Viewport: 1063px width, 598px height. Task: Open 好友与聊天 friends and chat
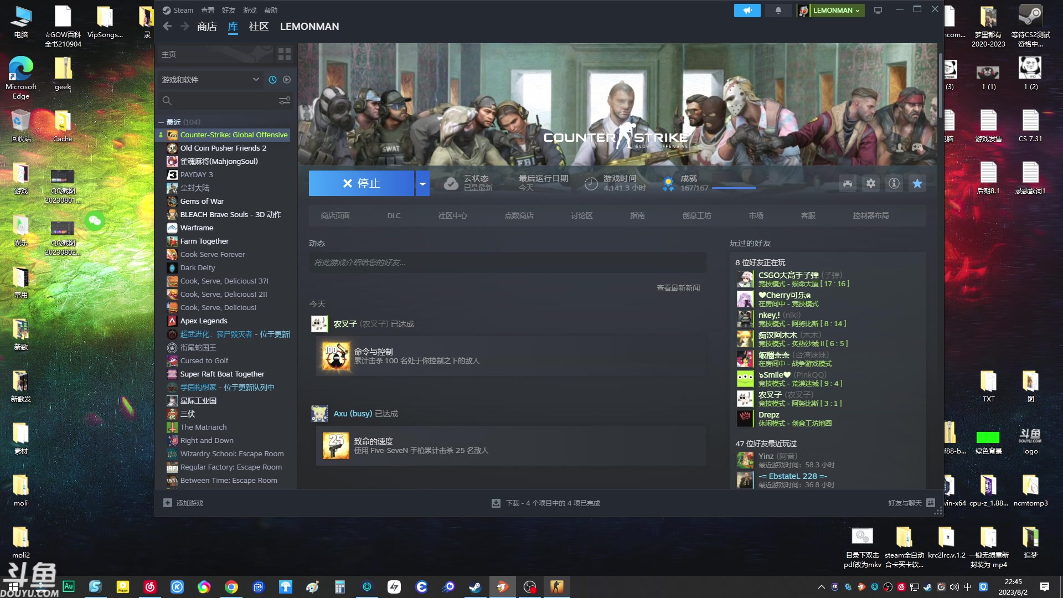point(911,503)
